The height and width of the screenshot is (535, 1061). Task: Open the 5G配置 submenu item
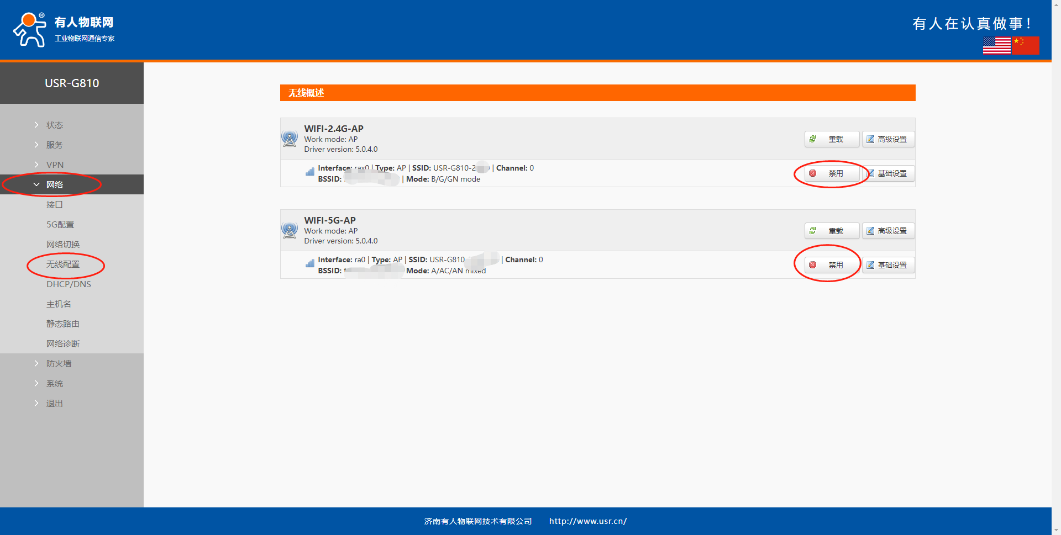[x=60, y=225]
